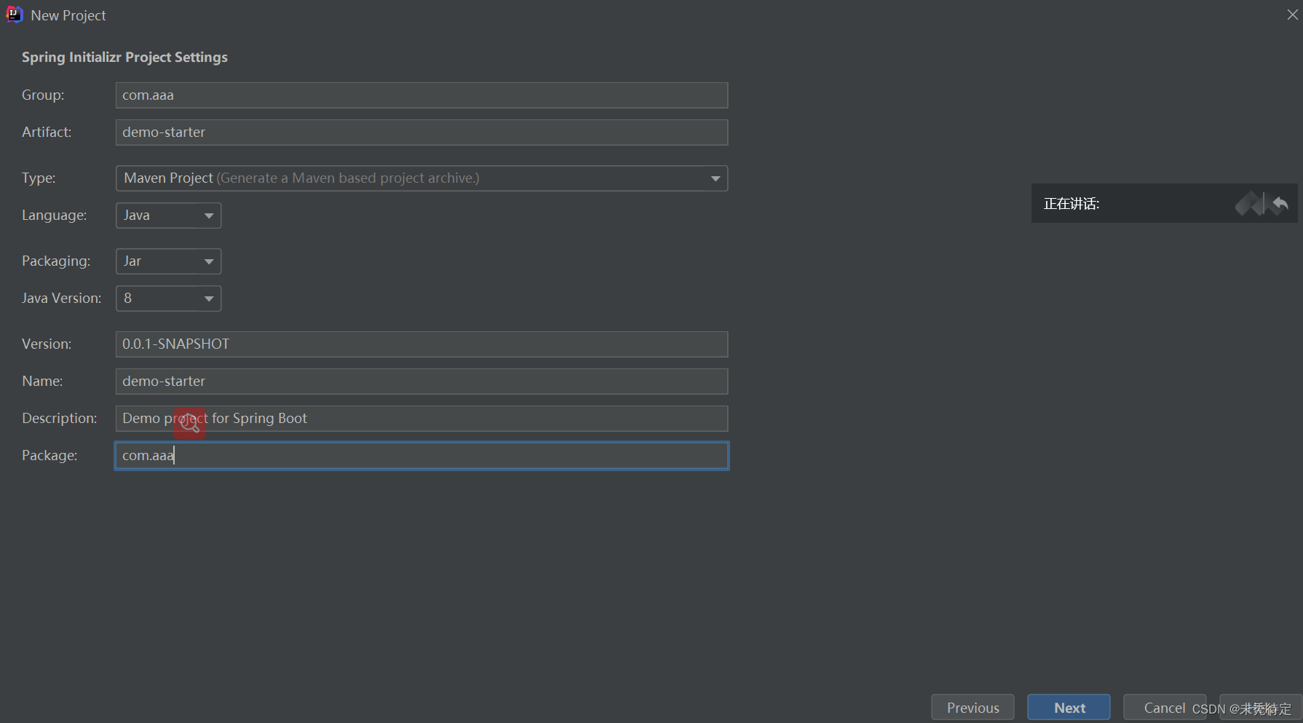Go back with the Previous button

coord(973,708)
